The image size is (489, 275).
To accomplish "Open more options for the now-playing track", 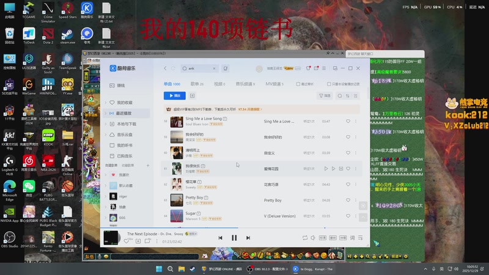I will click(x=157, y=241).
